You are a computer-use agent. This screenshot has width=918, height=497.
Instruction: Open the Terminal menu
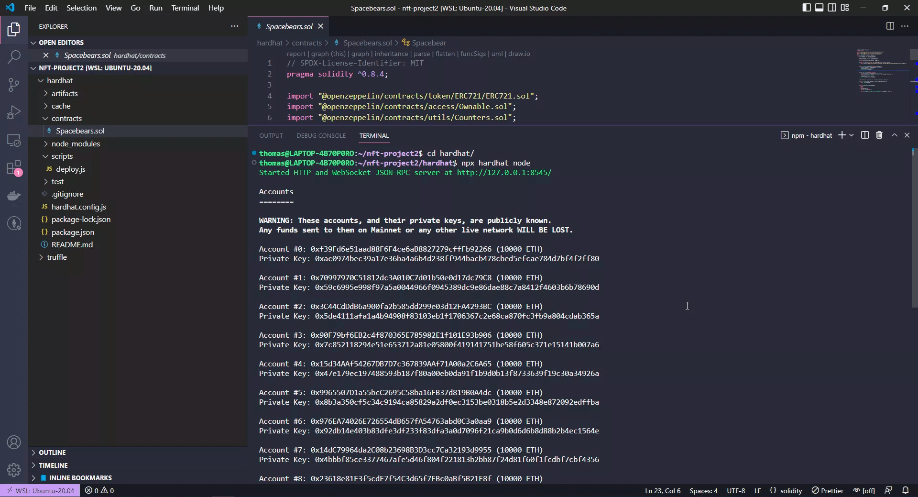pos(185,8)
